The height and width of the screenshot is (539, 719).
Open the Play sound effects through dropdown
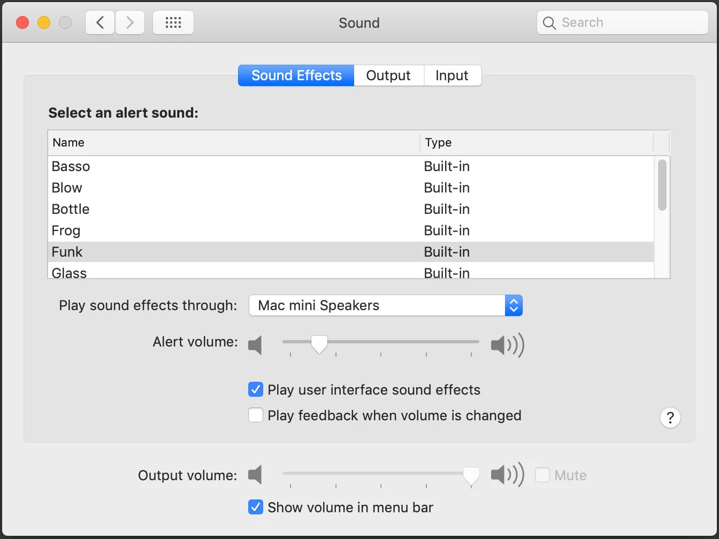[386, 305]
